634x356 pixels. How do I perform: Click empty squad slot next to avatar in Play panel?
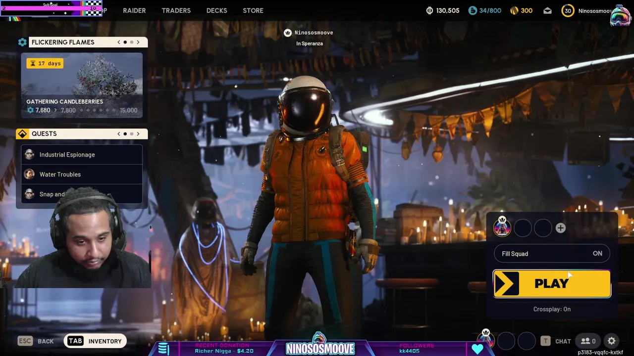[x=523, y=228]
